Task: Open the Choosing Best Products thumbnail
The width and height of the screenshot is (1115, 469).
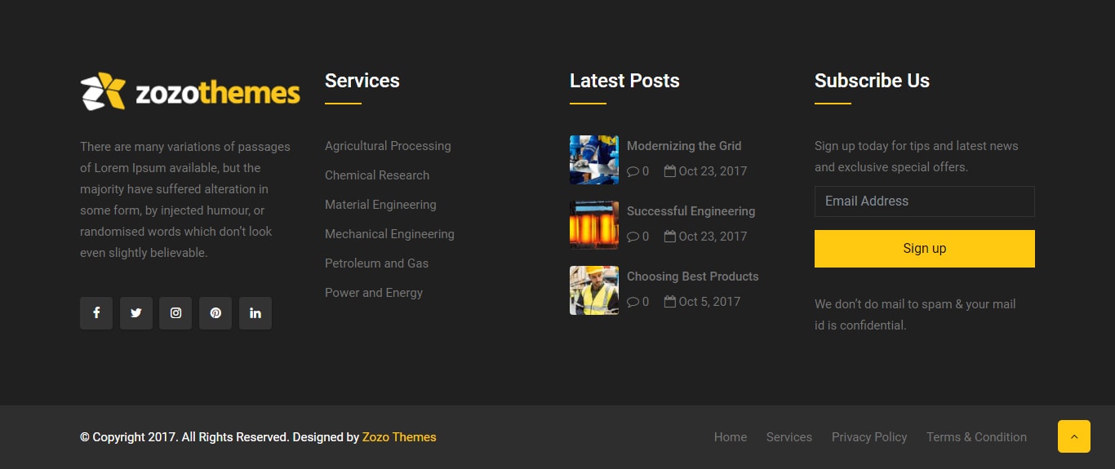Action: coord(594,290)
